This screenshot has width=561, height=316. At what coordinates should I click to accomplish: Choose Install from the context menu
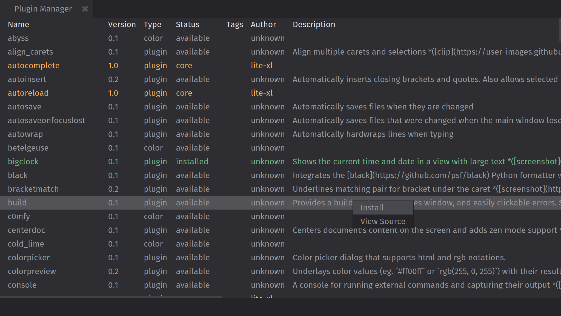tap(383, 208)
